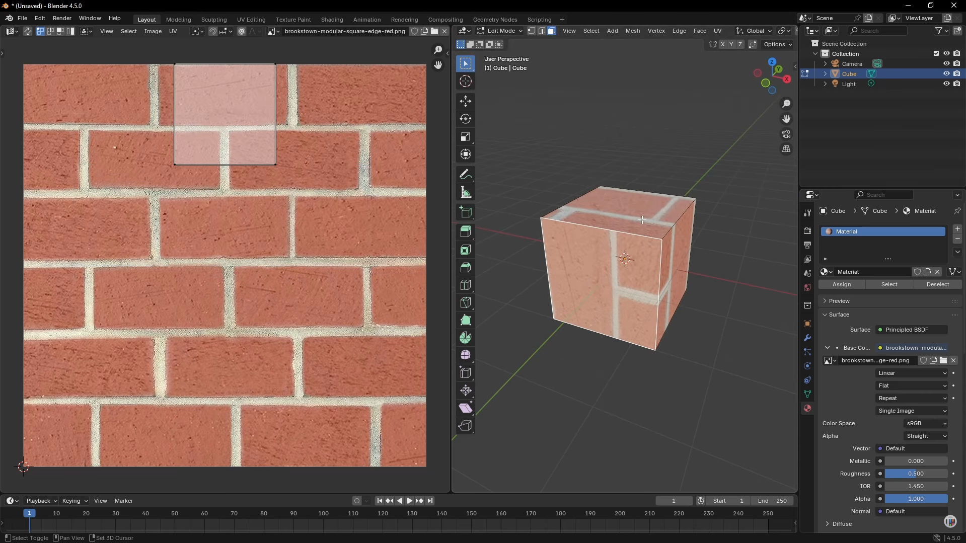Adjust the Roughness slider
This screenshot has height=543, width=966.
916,474
